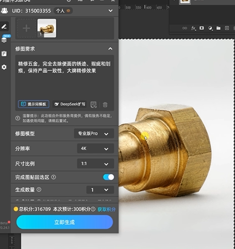The width and height of the screenshot is (235, 249).
Task: Open the 分辨率 4K dropdown
Action: 95,148
